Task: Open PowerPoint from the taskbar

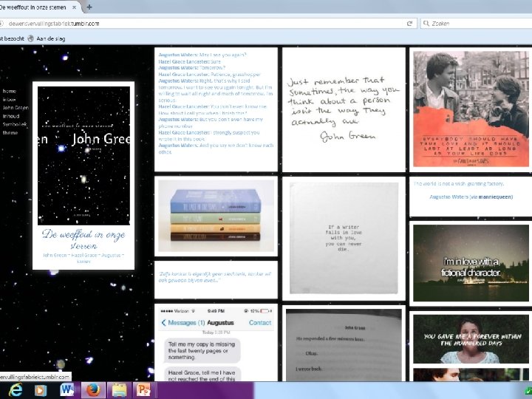Action: coord(144,390)
